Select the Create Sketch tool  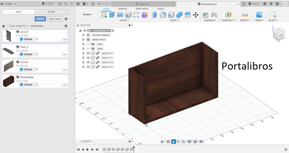[104, 15]
